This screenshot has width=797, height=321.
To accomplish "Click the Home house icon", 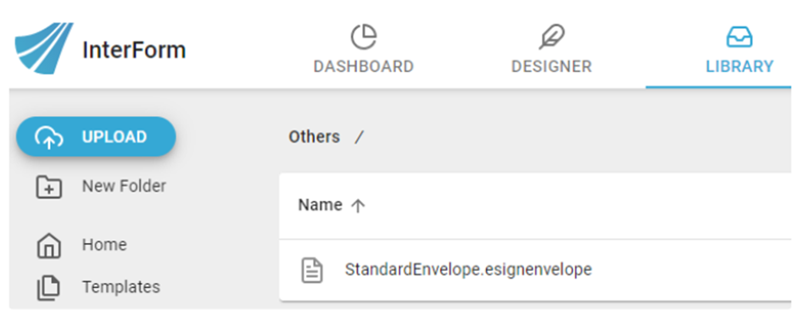I will click(49, 246).
